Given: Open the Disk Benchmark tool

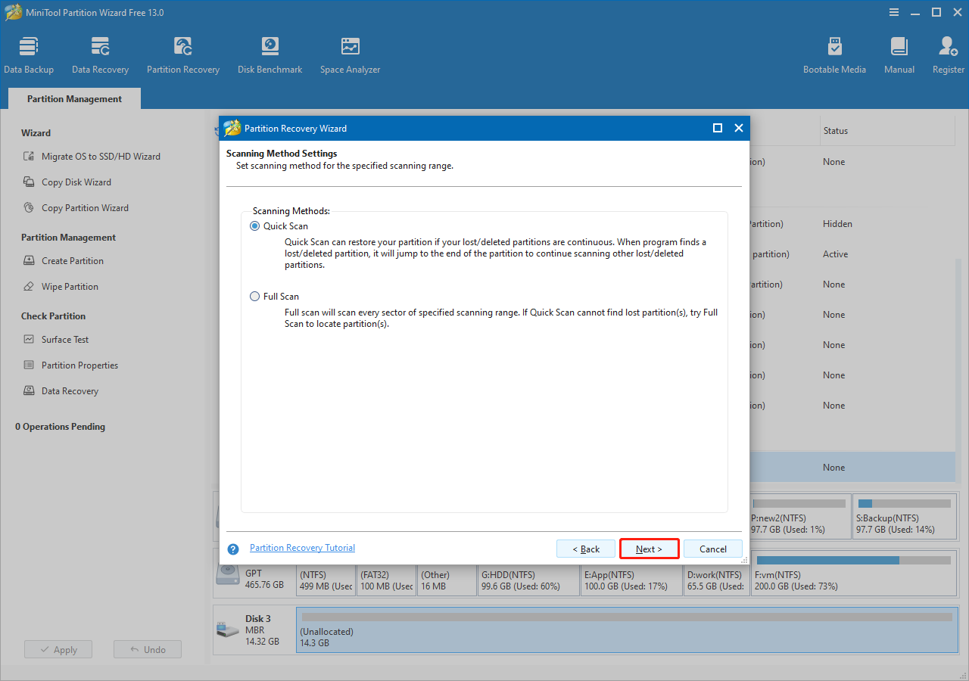Looking at the screenshot, I should click(x=270, y=53).
